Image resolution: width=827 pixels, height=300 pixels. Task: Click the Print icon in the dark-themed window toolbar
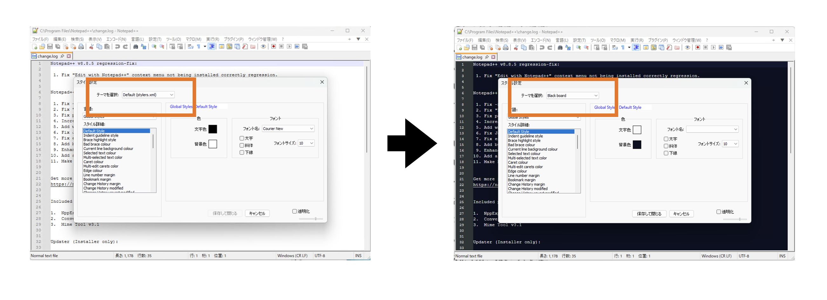506,48
